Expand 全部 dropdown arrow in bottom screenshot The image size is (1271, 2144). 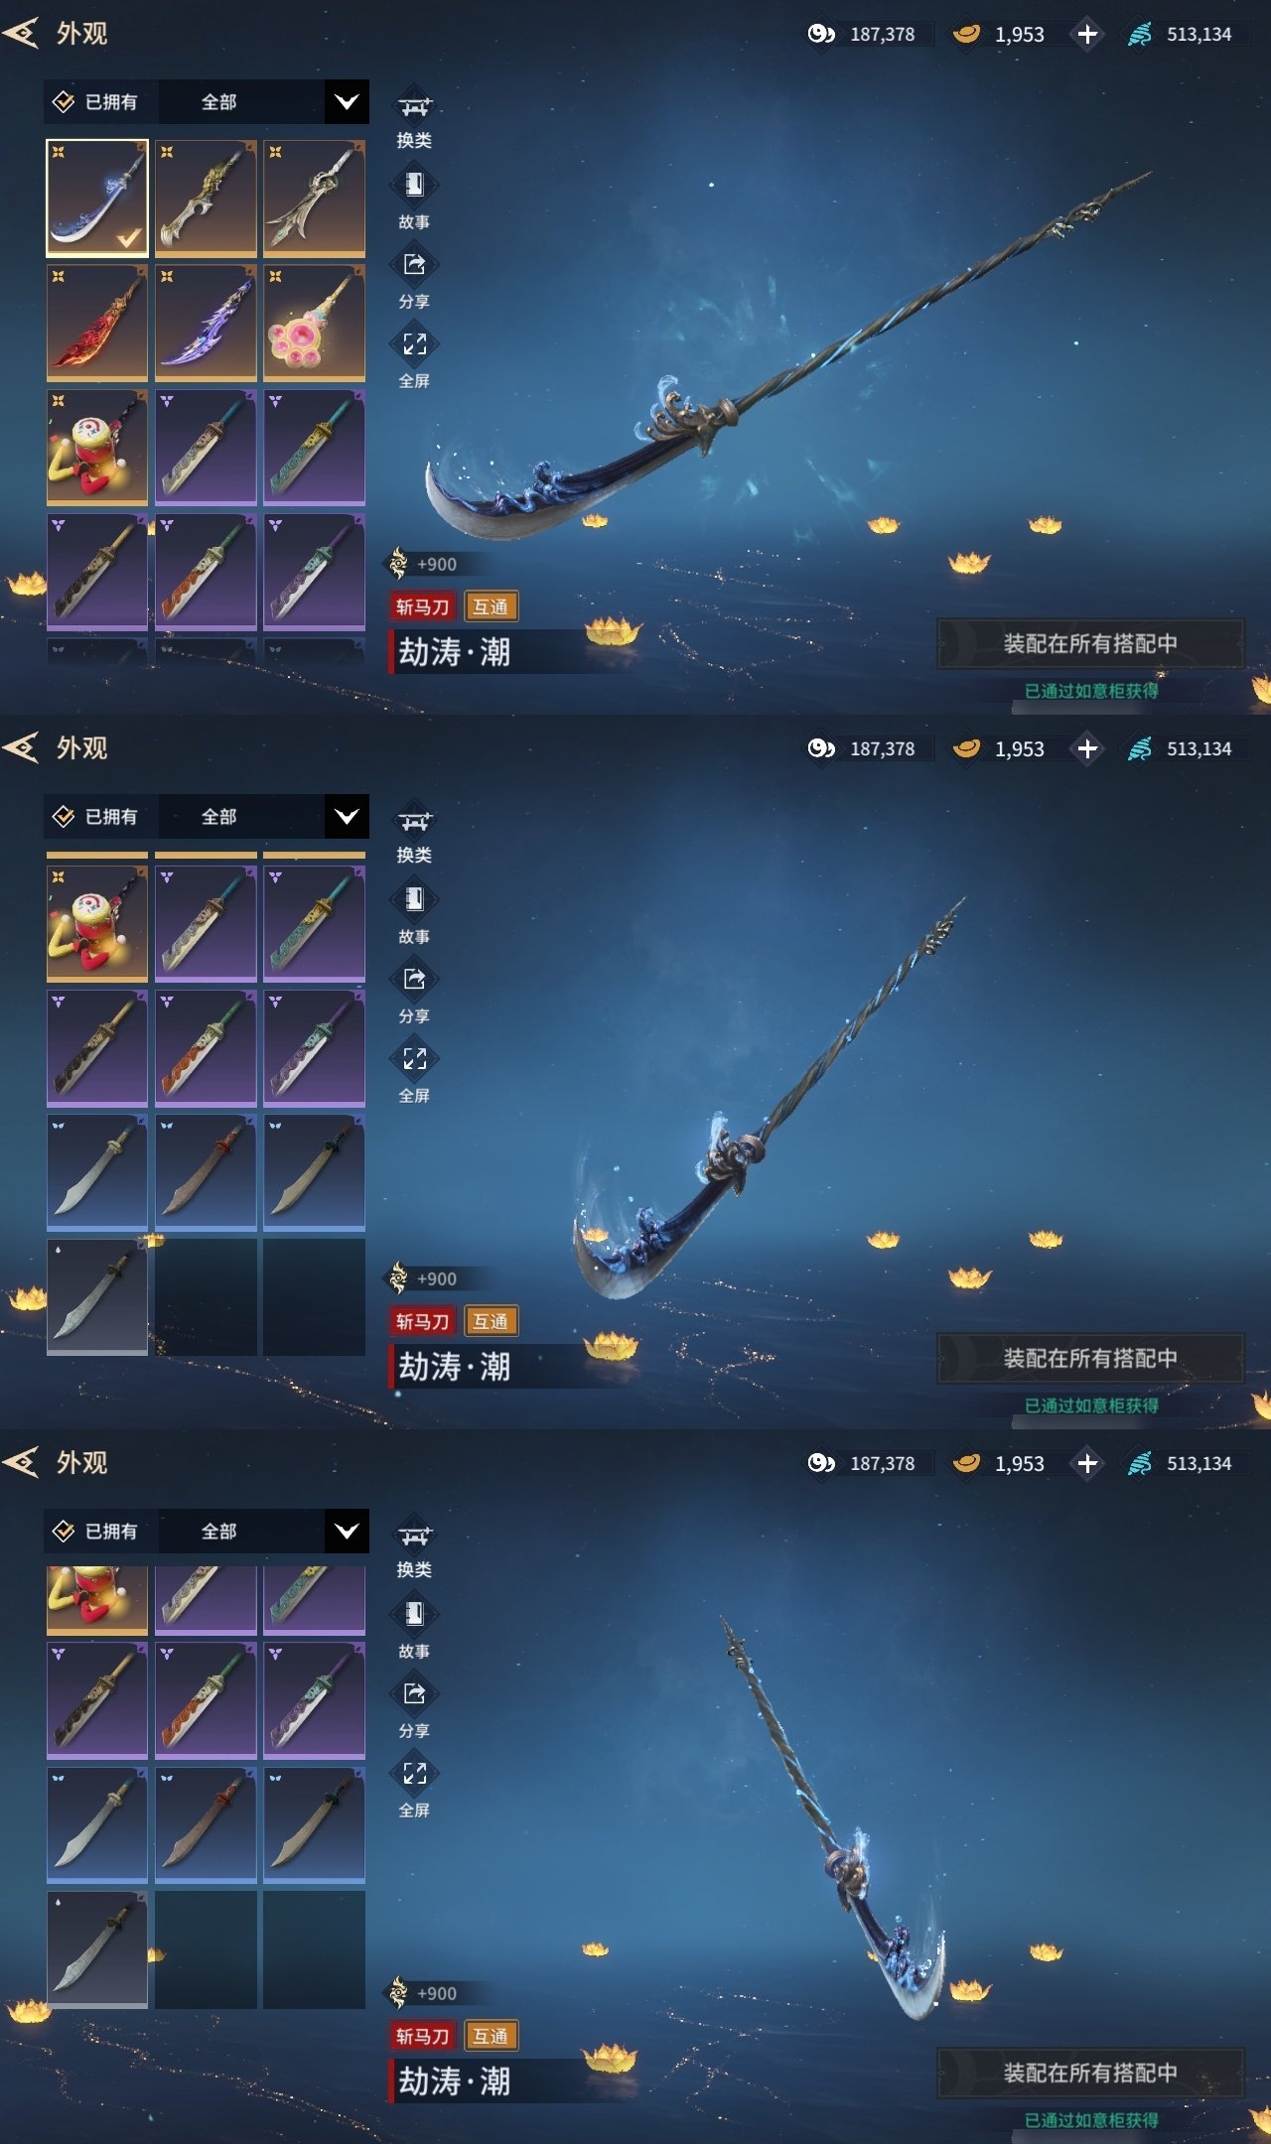(347, 1532)
